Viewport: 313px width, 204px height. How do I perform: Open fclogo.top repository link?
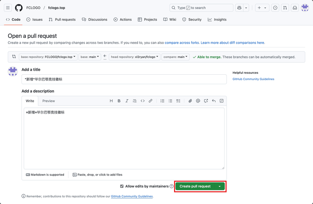click(56, 8)
